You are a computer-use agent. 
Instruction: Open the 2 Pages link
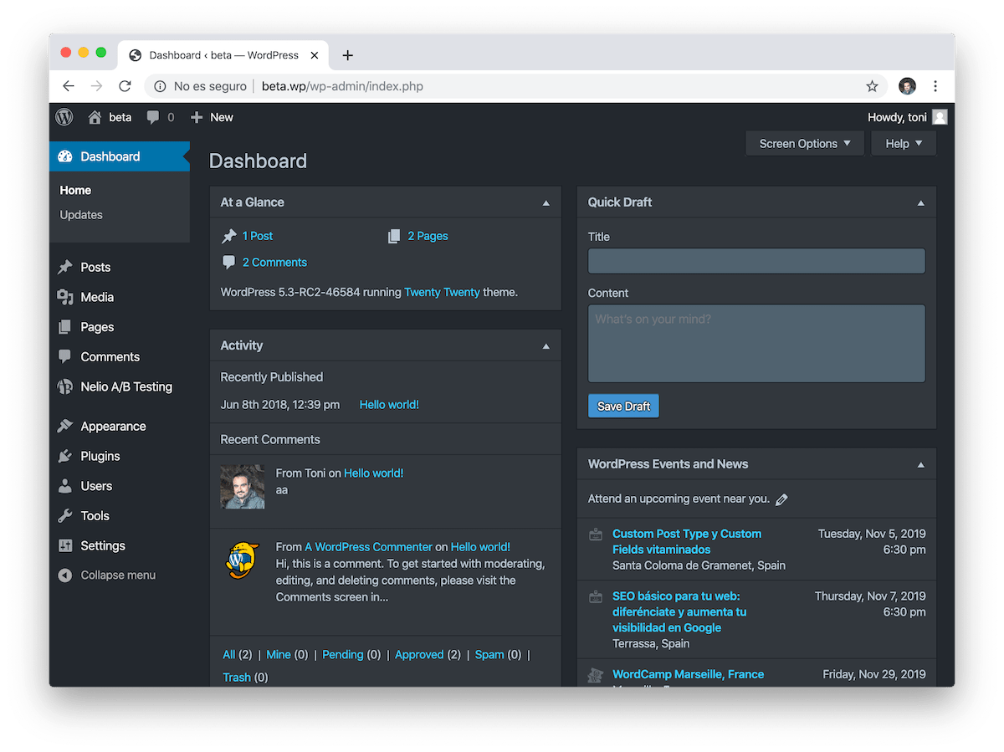428,236
